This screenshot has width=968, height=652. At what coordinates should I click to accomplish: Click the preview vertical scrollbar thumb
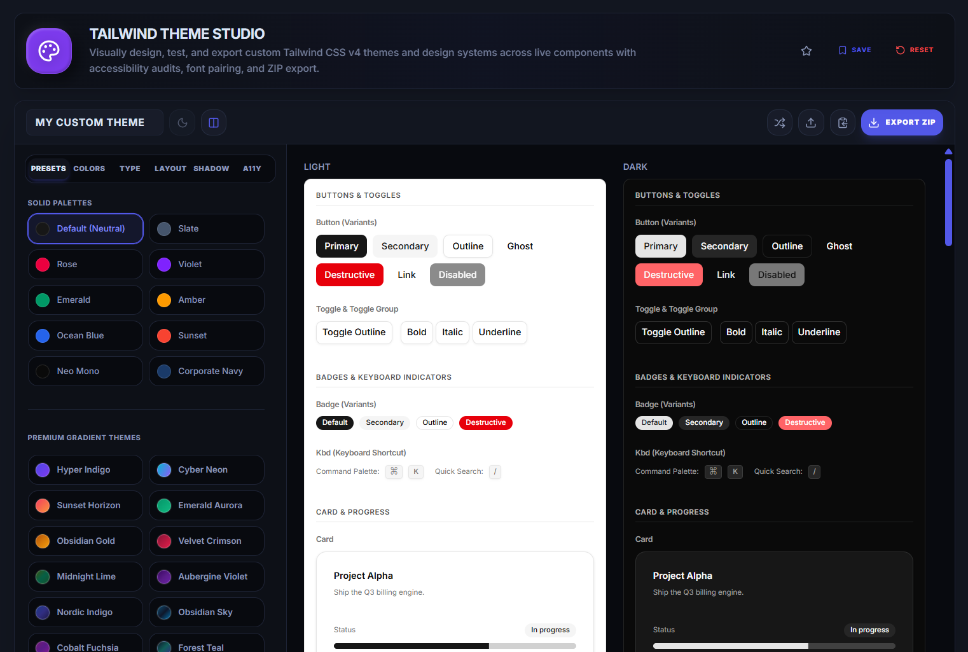coord(948,202)
